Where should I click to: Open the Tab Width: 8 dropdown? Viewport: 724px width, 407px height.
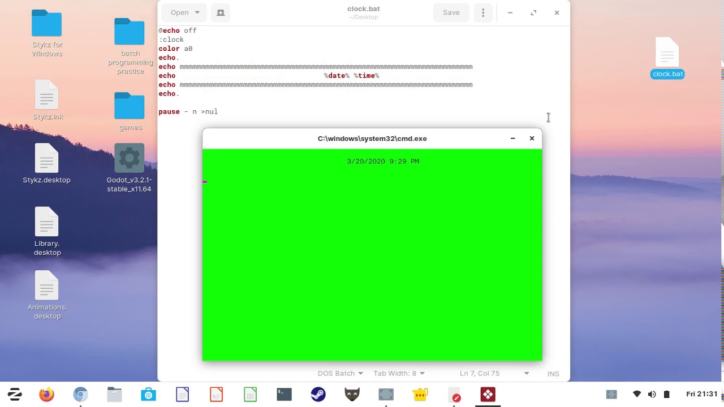click(399, 373)
